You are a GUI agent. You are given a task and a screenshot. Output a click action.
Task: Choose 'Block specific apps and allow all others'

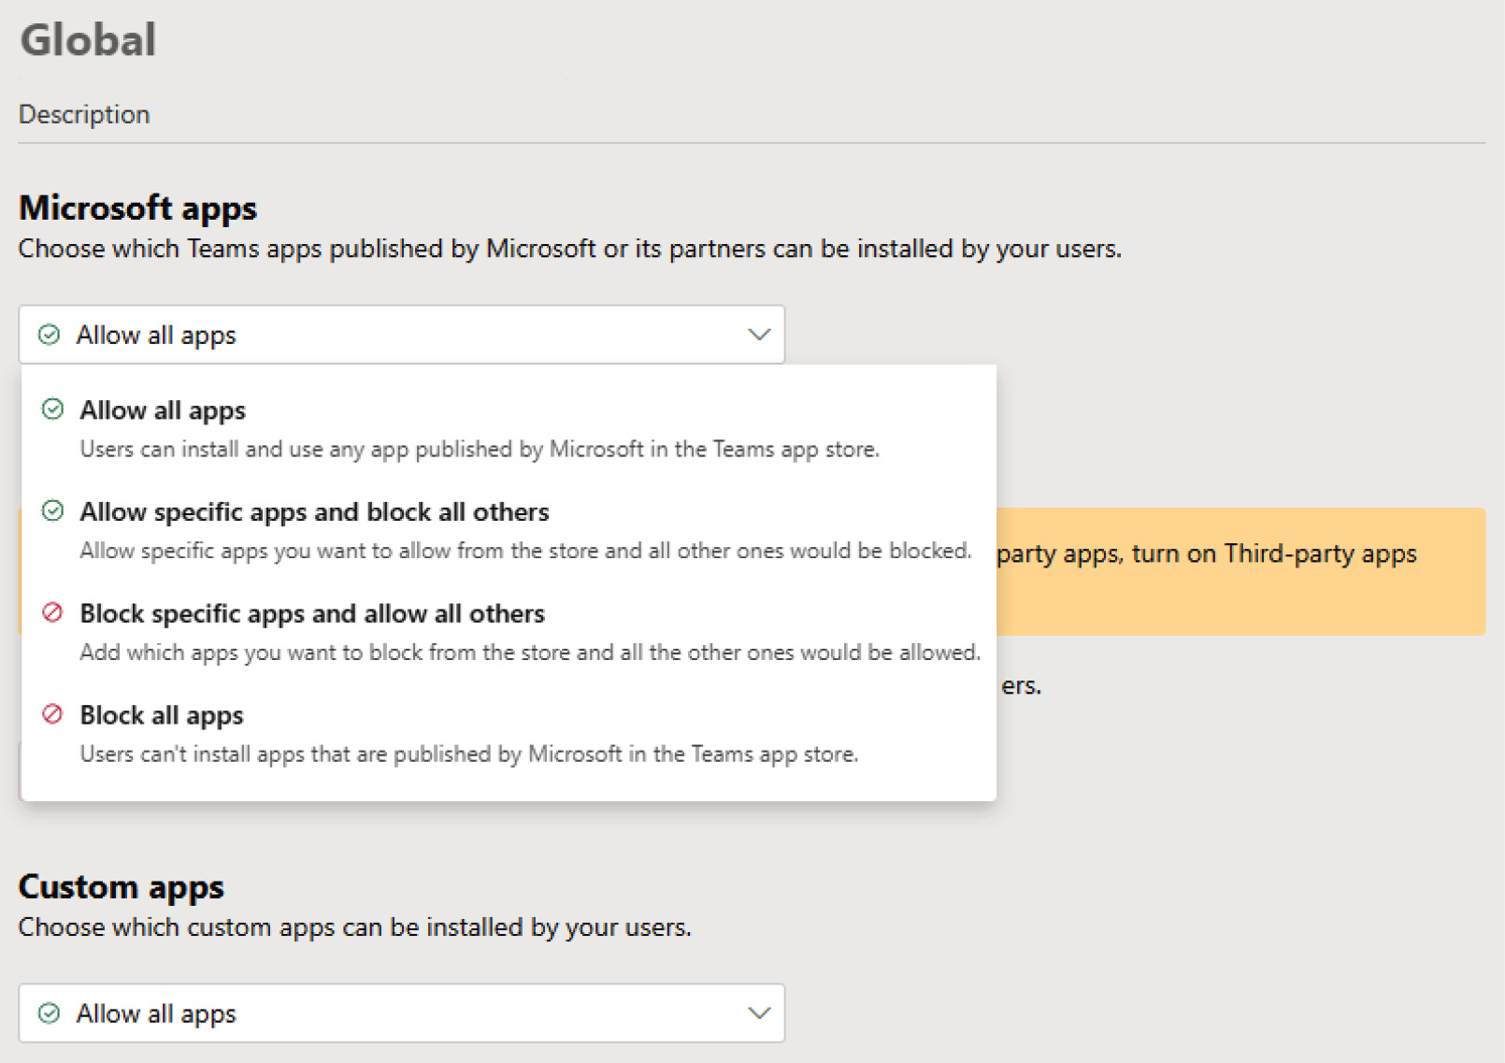pyautogui.click(x=509, y=632)
